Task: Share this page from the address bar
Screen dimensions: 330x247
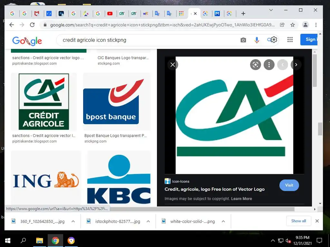Action: [x=282, y=25]
